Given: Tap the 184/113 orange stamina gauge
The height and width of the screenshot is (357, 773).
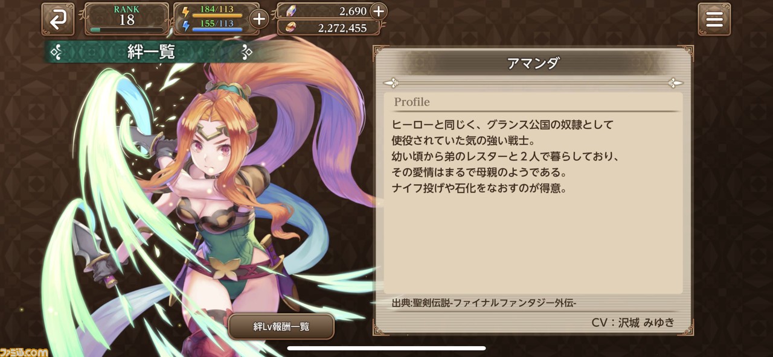Looking at the screenshot, I should [x=217, y=11].
